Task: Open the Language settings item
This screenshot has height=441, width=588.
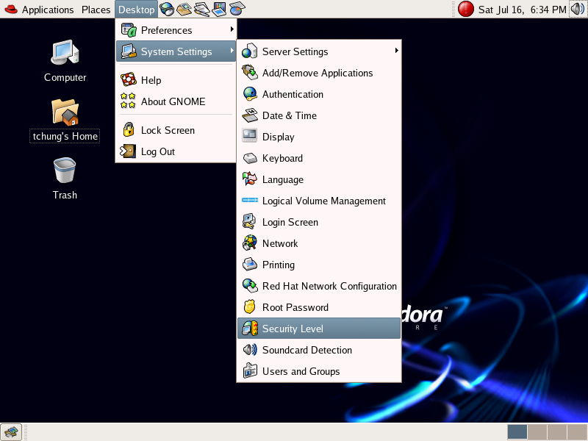Action: [319, 179]
